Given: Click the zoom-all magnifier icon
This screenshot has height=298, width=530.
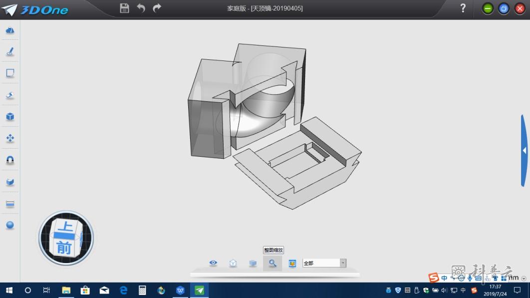Looking at the screenshot, I should [272, 263].
